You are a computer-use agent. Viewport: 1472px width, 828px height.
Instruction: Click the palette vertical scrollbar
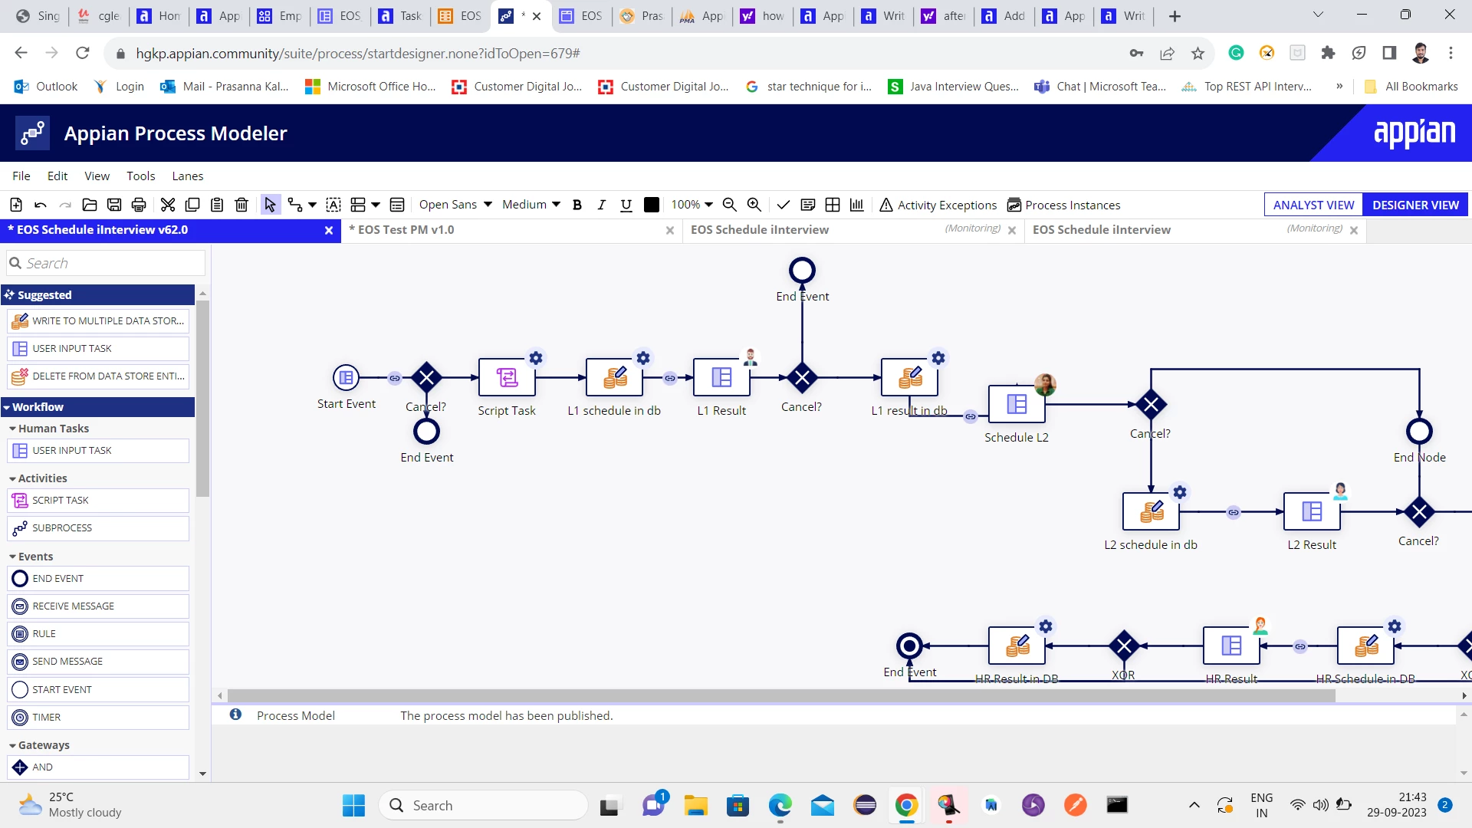tap(202, 399)
